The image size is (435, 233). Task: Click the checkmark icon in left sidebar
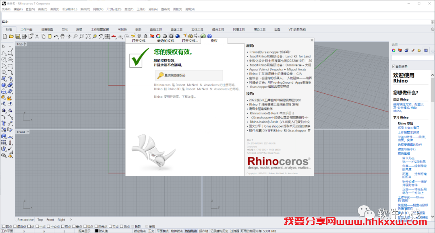[10, 149]
